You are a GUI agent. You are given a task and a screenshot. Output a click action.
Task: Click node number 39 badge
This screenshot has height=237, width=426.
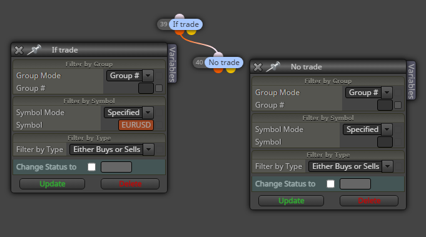tap(163, 24)
